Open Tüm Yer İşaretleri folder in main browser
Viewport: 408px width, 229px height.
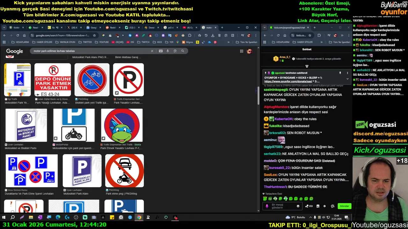pyautogui.click(x=246, y=42)
